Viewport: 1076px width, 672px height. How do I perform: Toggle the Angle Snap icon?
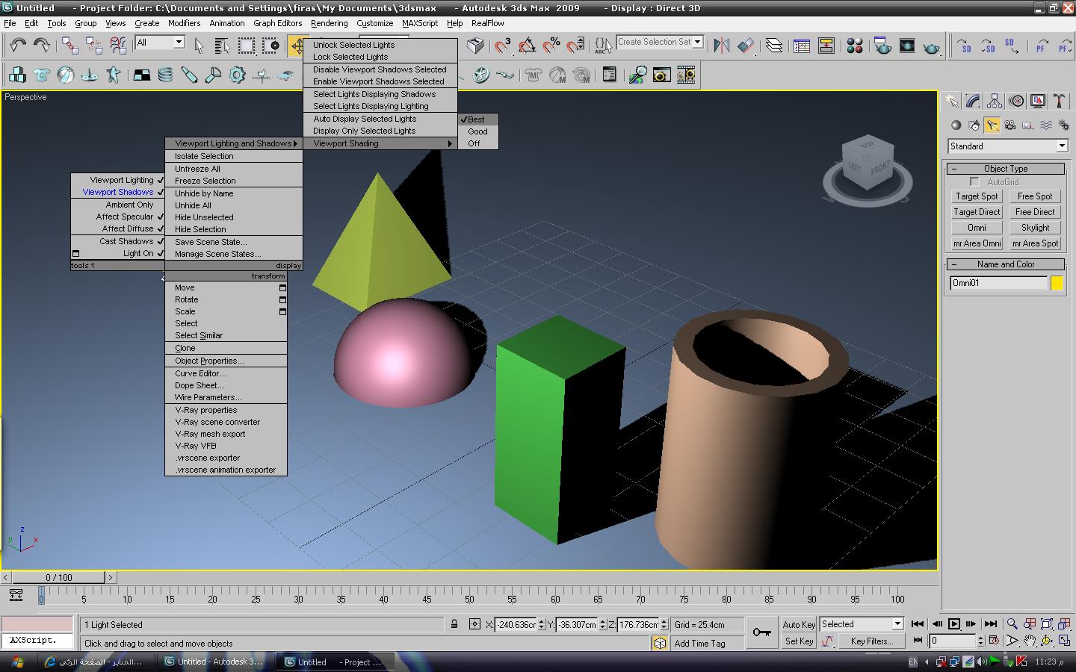[527, 46]
